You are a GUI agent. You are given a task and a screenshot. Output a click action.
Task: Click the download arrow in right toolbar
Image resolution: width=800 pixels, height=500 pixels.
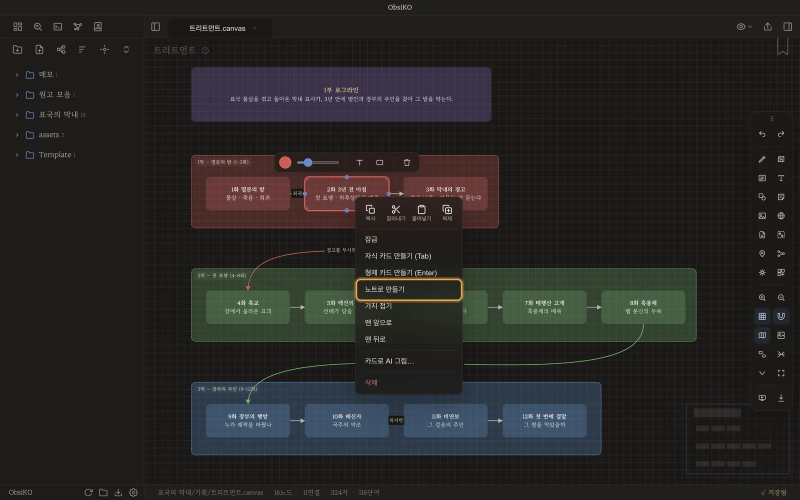pos(781,398)
